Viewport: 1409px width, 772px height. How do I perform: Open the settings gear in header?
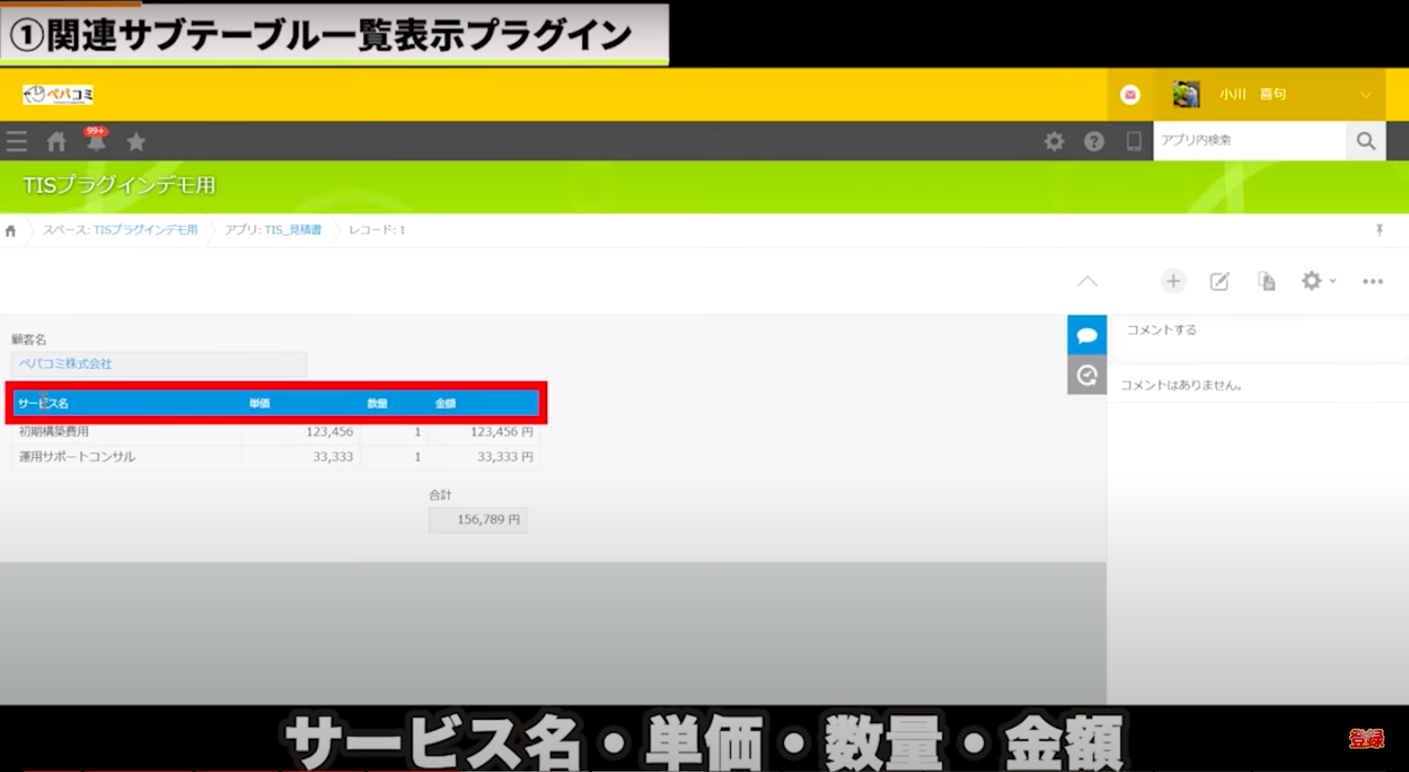pyautogui.click(x=1054, y=142)
